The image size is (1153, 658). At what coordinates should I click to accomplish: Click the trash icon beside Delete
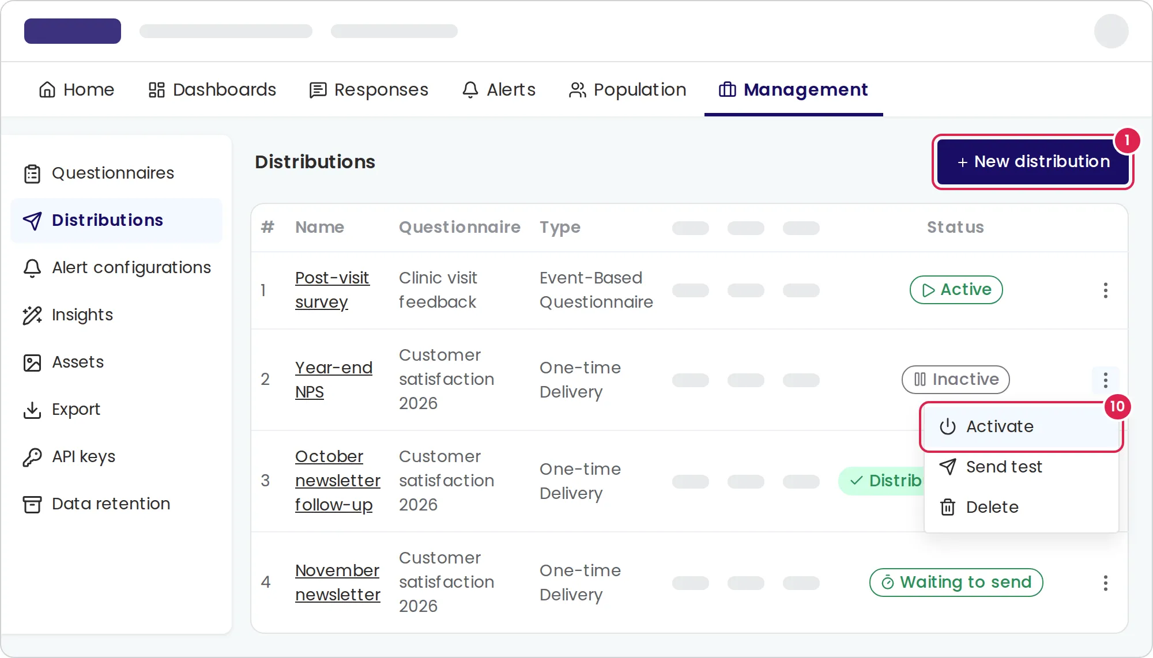[x=948, y=507]
